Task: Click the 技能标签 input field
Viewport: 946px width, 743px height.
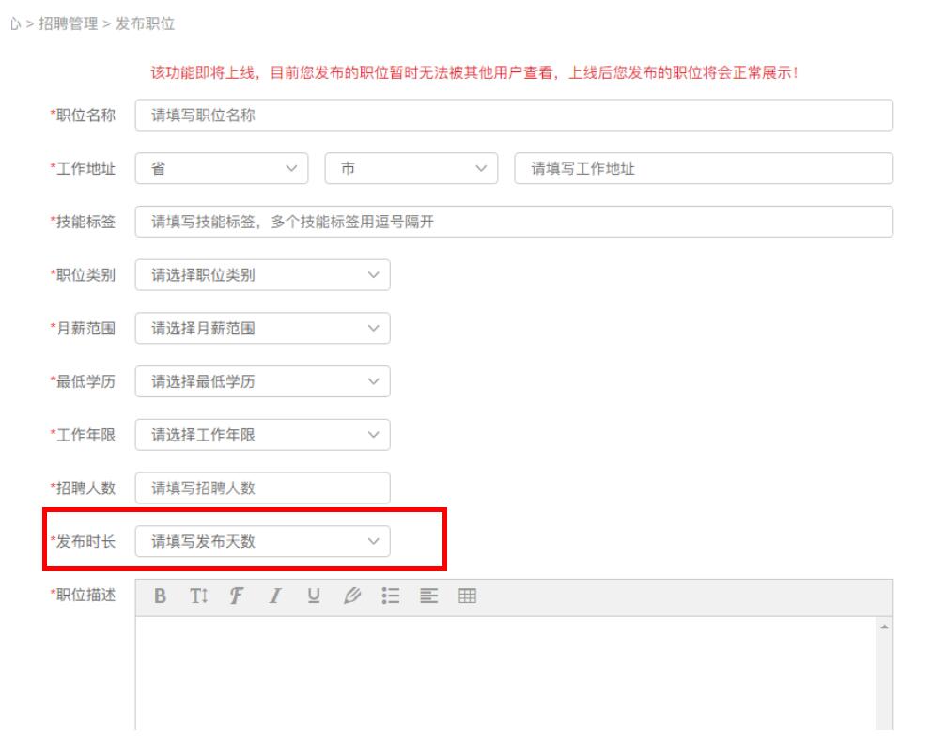Action: tap(514, 222)
